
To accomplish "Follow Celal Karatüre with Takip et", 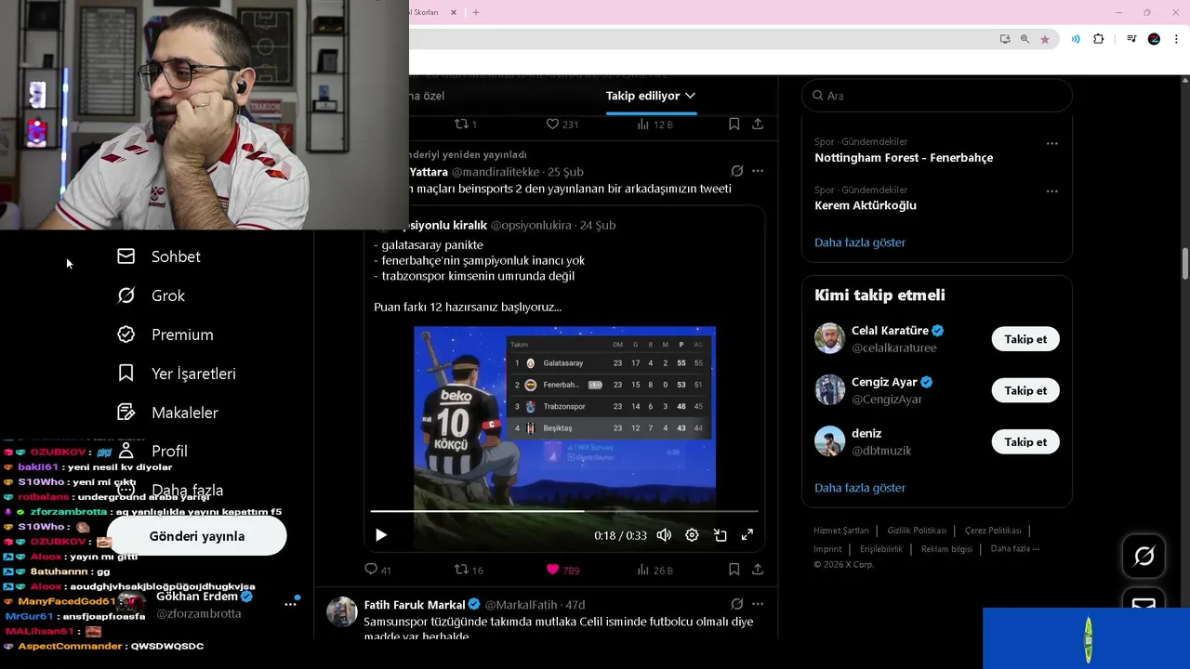I will click(1025, 339).
